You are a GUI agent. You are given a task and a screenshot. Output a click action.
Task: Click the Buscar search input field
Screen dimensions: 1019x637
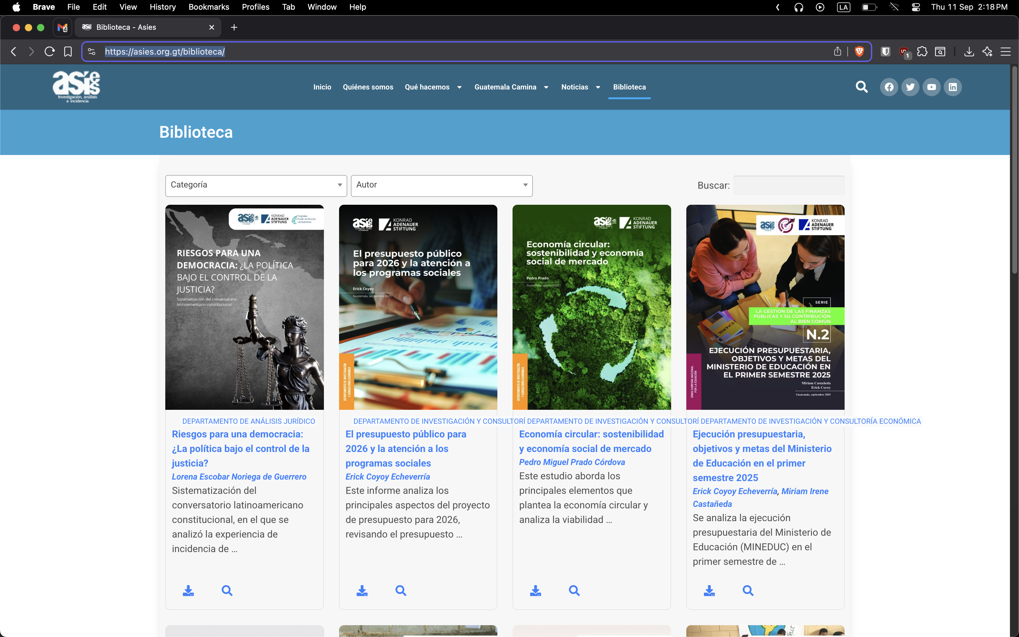(789, 185)
